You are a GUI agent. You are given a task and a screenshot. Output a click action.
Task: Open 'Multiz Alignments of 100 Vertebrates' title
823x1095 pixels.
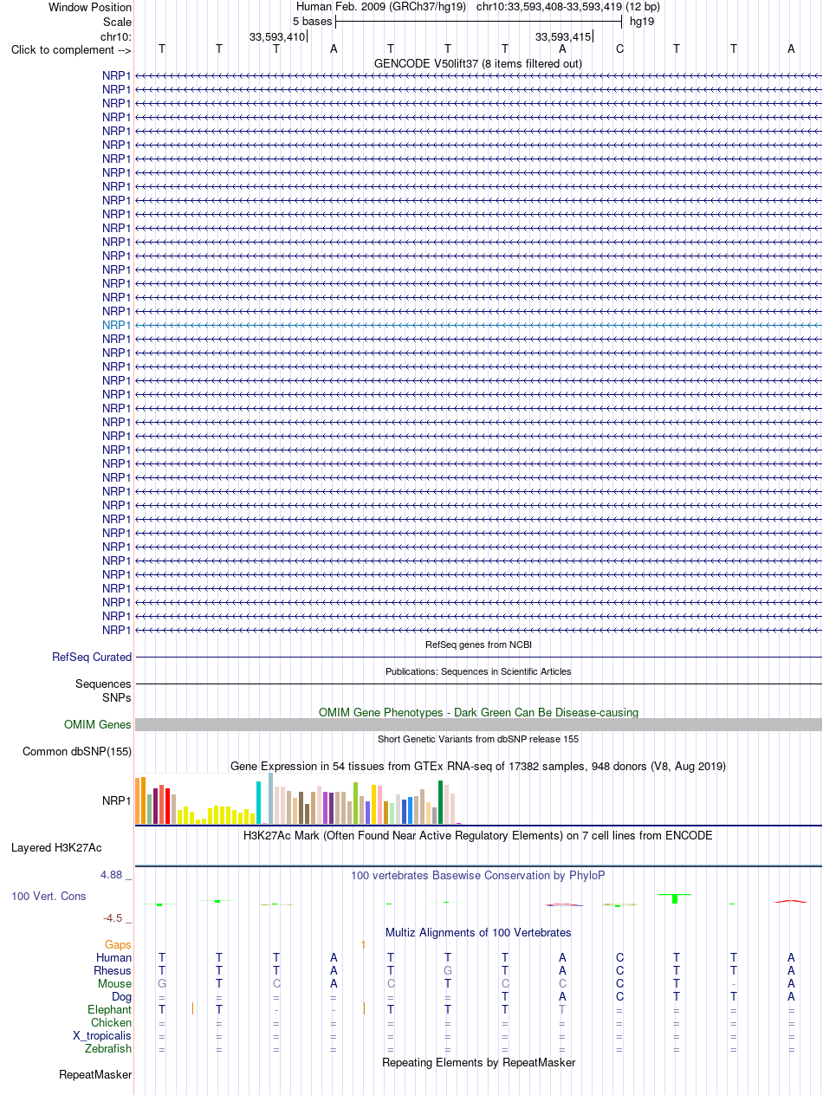coord(478,933)
